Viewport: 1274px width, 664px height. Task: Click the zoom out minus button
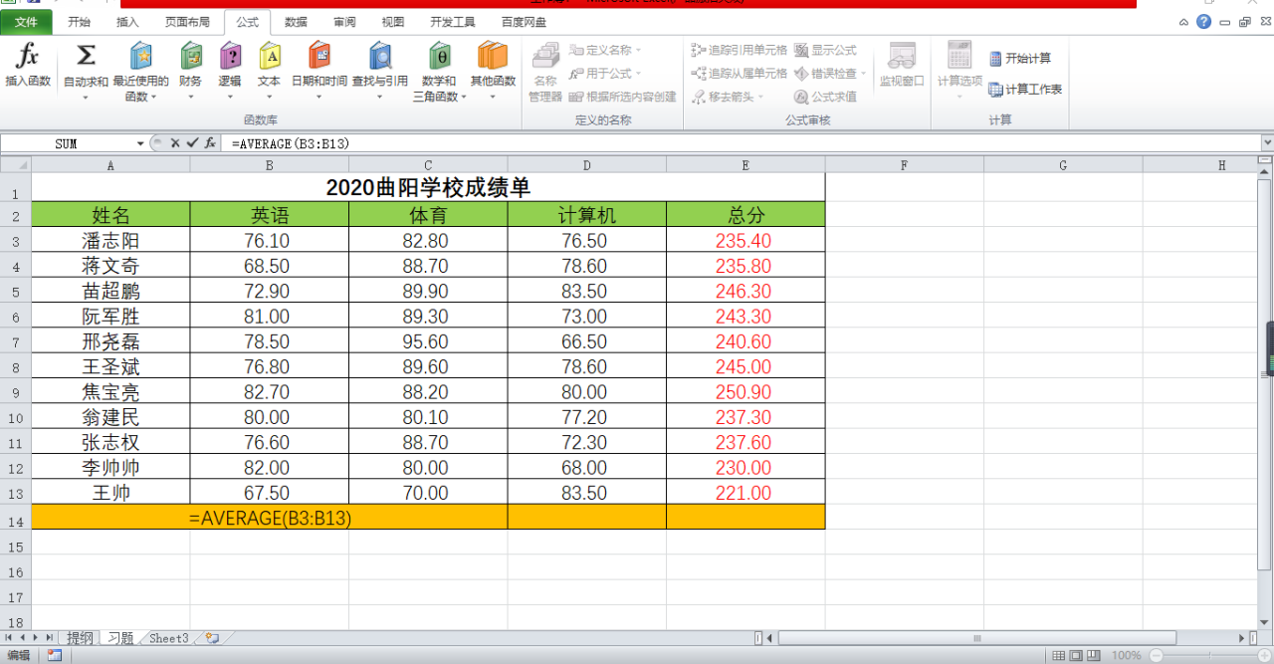click(x=1157, y=655)
